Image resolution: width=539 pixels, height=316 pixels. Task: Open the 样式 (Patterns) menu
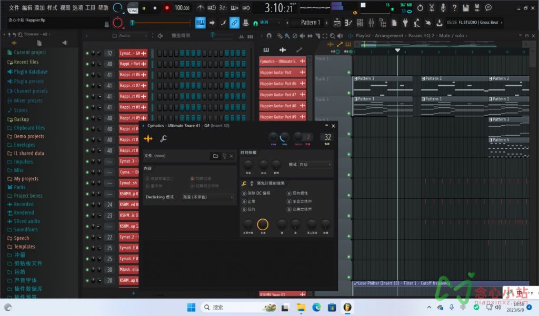coord(52,7)
